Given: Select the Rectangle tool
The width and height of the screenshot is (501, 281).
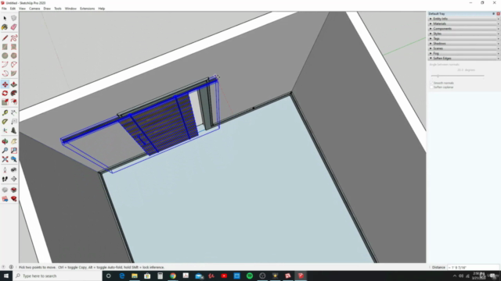Looking at the screenshot, I should (x=5, y=47).
